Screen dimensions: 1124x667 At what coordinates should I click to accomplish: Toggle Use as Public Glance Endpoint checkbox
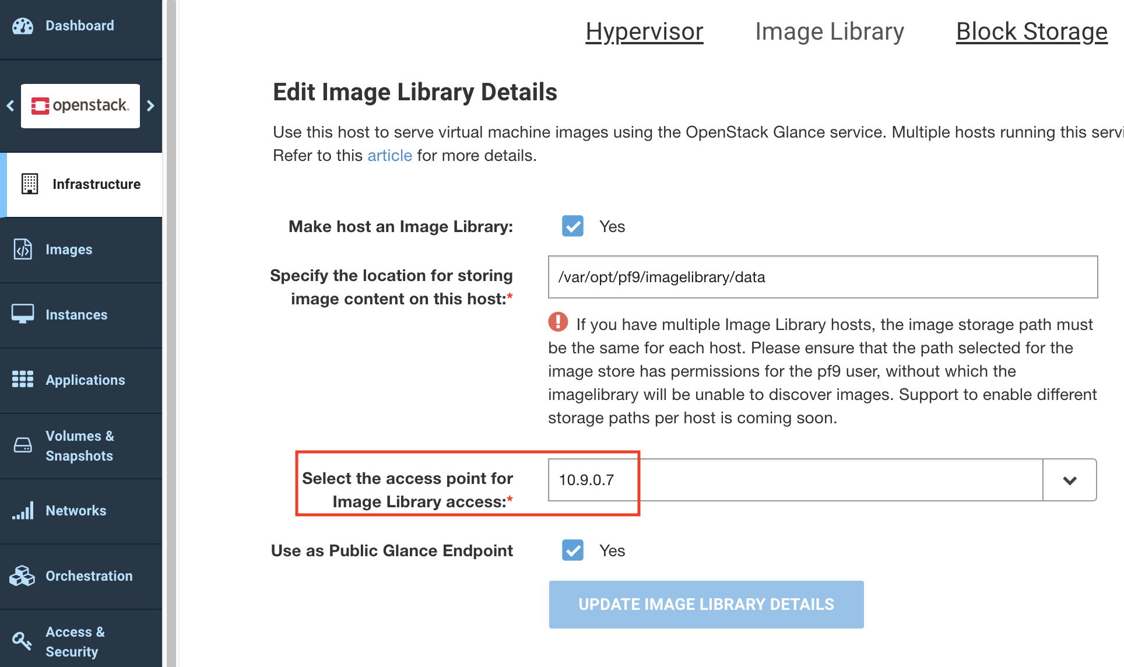[572, 550]
